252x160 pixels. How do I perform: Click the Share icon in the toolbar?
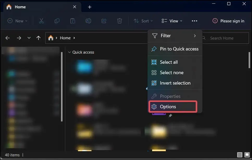[104, 21]
